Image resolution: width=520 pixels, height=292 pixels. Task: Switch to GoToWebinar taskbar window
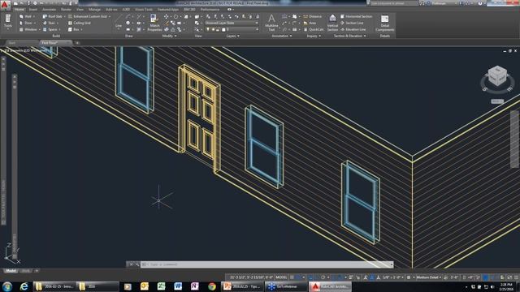(286, 286)
